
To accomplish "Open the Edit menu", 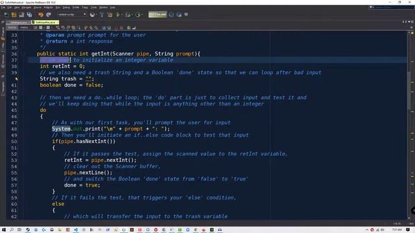I will pos(10,7).
